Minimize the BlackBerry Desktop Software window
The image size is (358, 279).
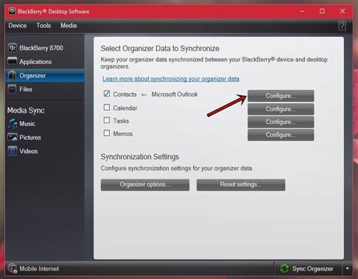click(302, 11)
